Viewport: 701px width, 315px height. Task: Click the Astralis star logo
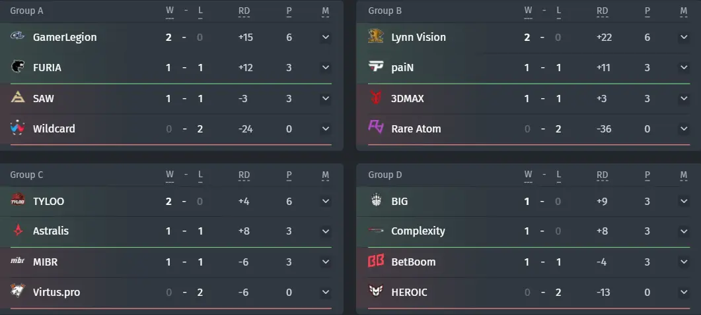click(17, 231)
